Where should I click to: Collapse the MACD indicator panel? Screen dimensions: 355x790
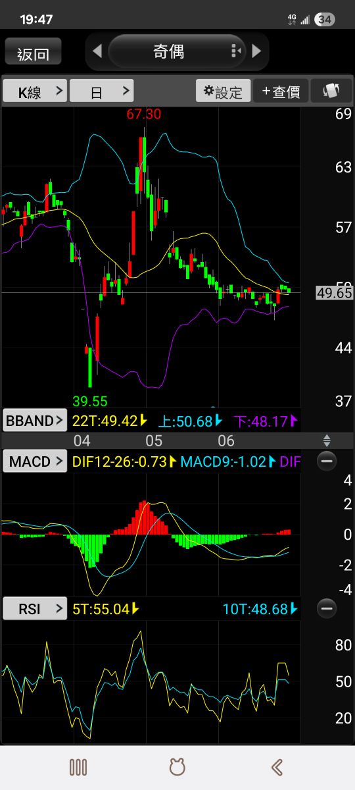[327, 461]
